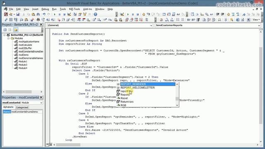265x149 pixels.
Task: Open the Object Browser icon
Action: tap(84, 14)
